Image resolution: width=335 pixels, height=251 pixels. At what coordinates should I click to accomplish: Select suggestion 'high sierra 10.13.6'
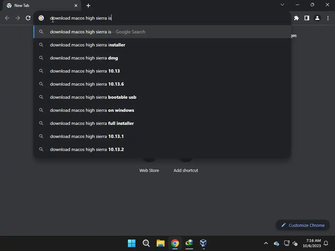(x=162, y=84)
